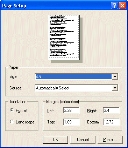The image size is (128, 148).
Task: Click the Bottom margin field
Action: tap(111, 122)
